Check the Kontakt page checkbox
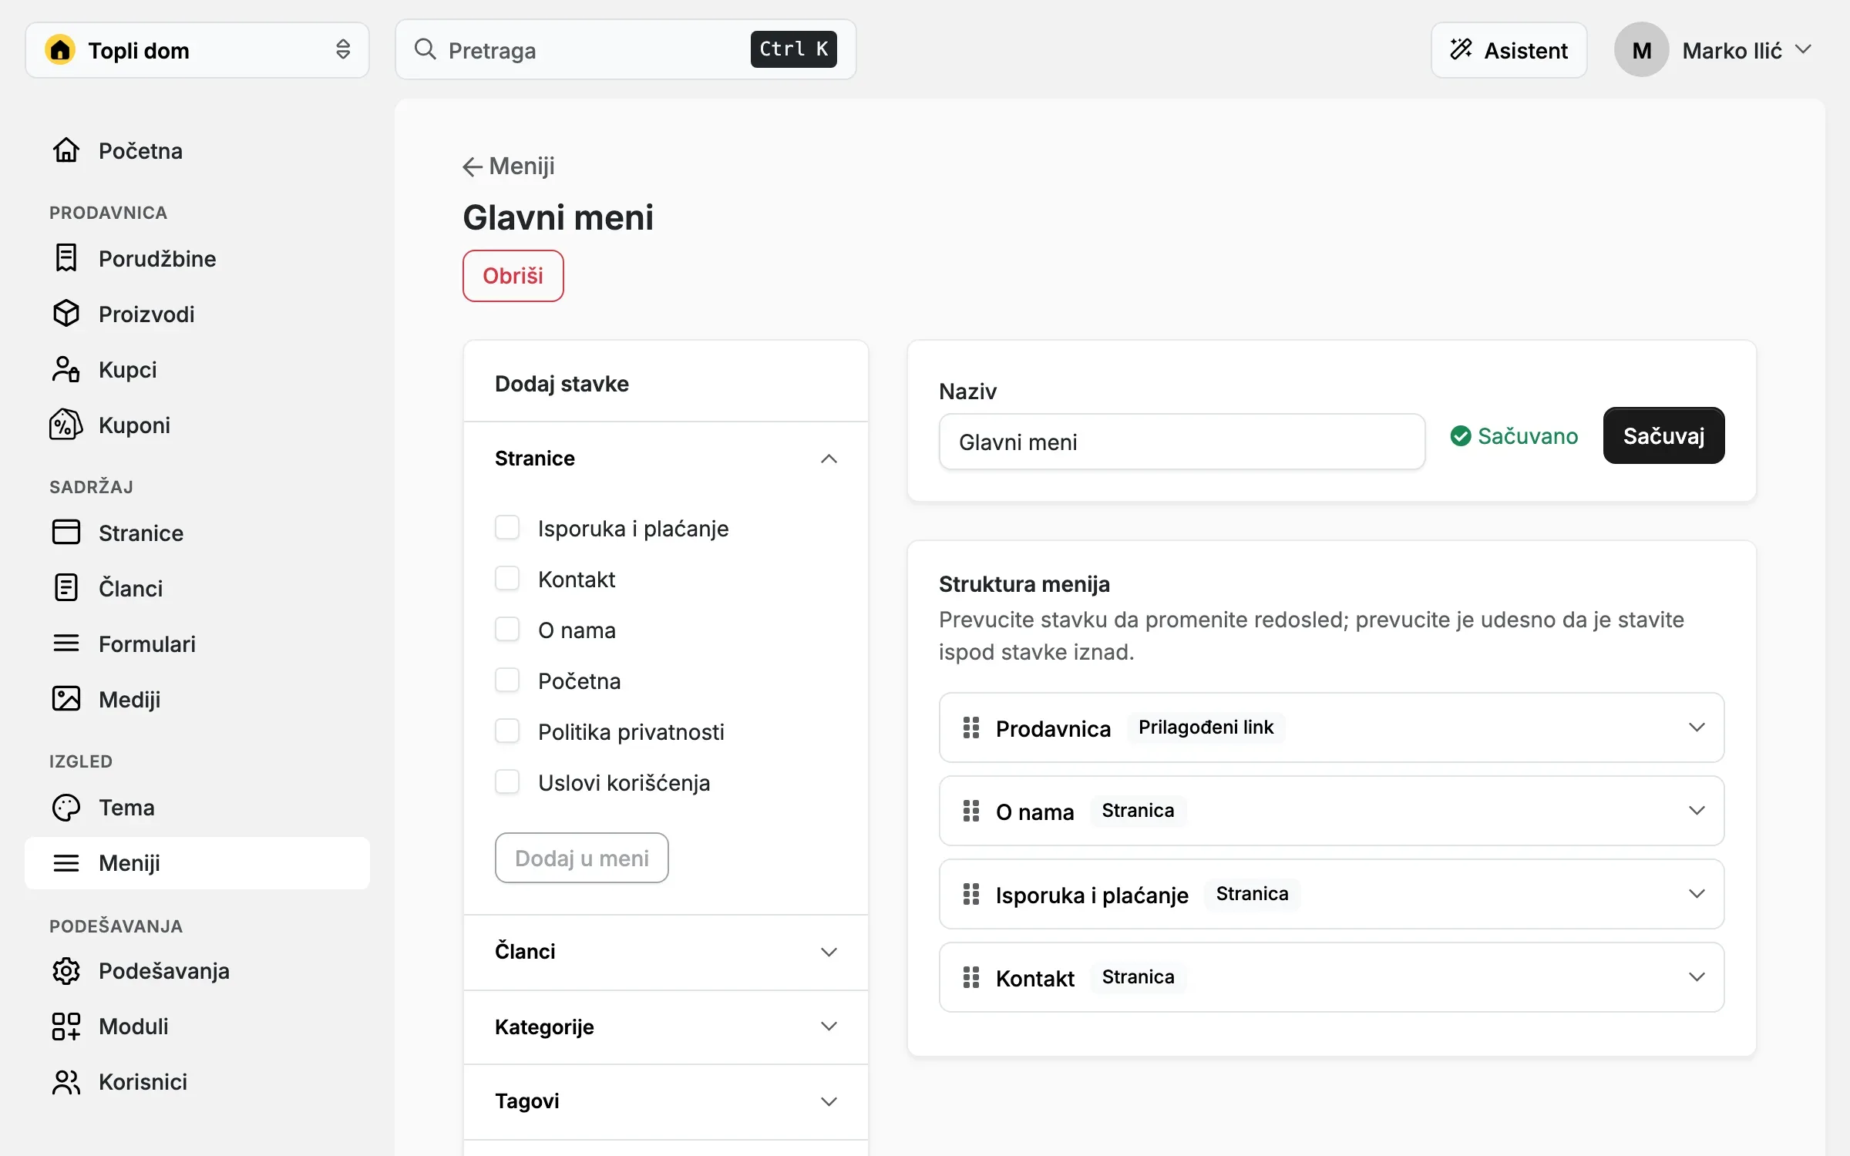 (507, 579)
